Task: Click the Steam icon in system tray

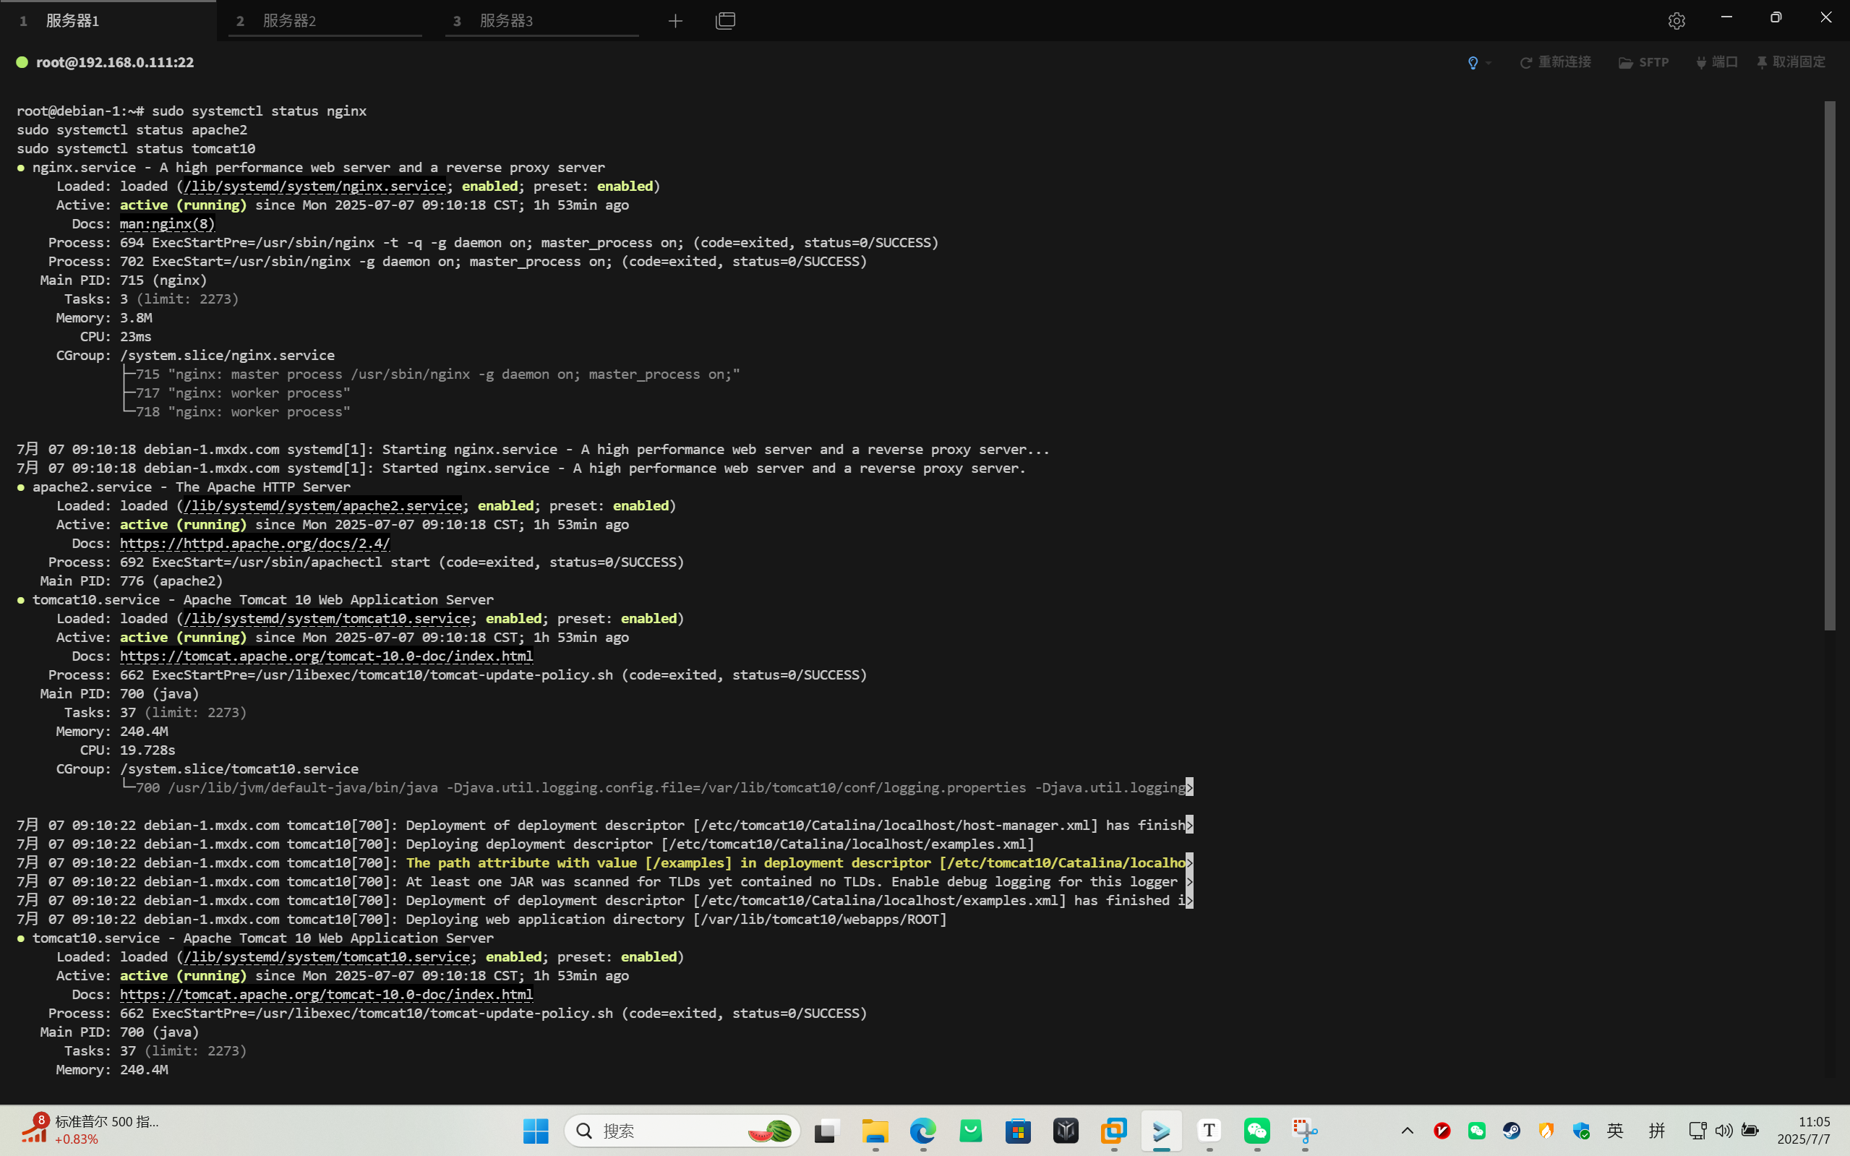Action: (1512, 1131)
